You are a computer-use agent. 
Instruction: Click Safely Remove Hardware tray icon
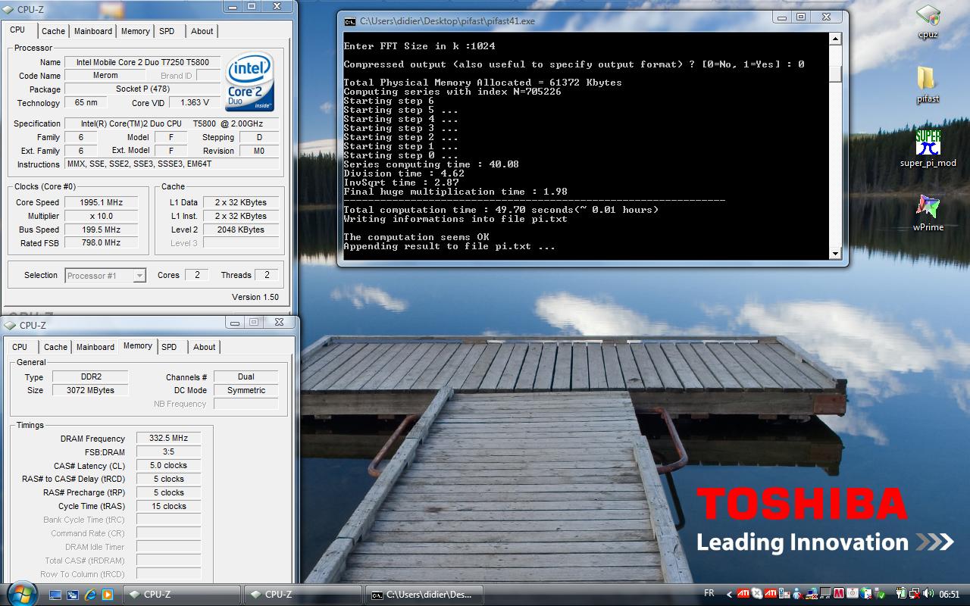tap(879, 593)
